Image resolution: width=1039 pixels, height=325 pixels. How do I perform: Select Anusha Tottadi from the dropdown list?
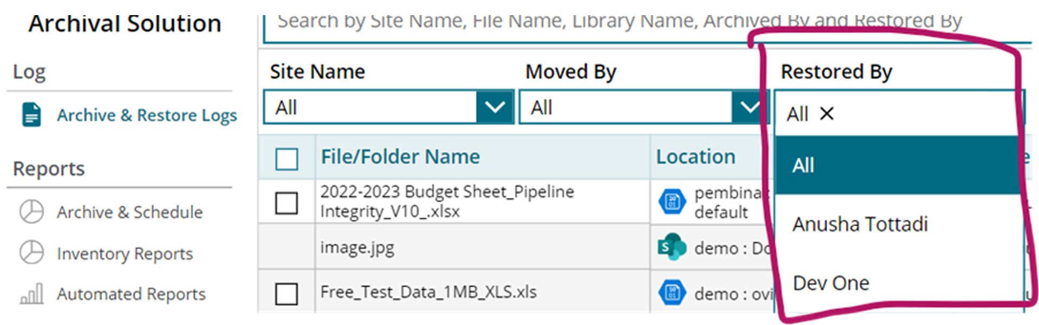[x=859, y=224]
